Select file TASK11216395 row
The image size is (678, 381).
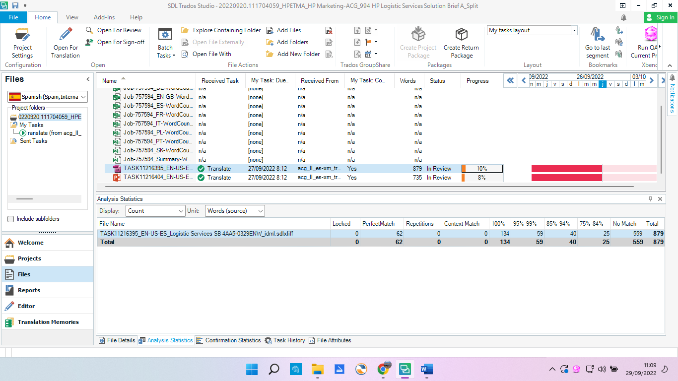coord(303,169)
